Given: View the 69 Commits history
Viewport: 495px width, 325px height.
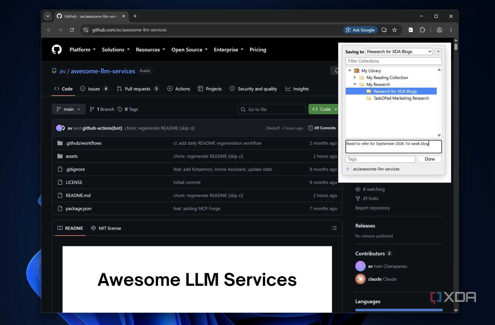Looking at the screenshot, I should [x=322, y=128].
